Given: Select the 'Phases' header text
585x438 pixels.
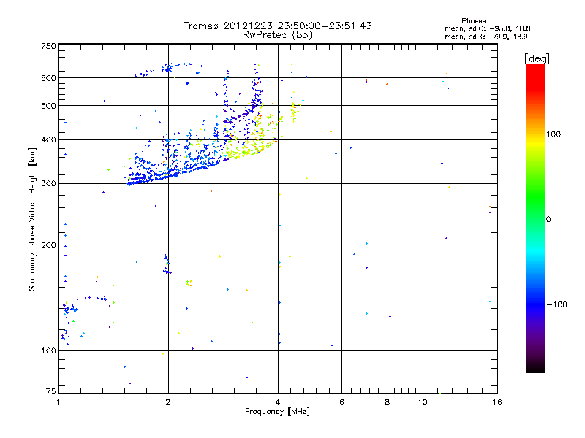Looking at the screenshot, I should click(473, 21).
